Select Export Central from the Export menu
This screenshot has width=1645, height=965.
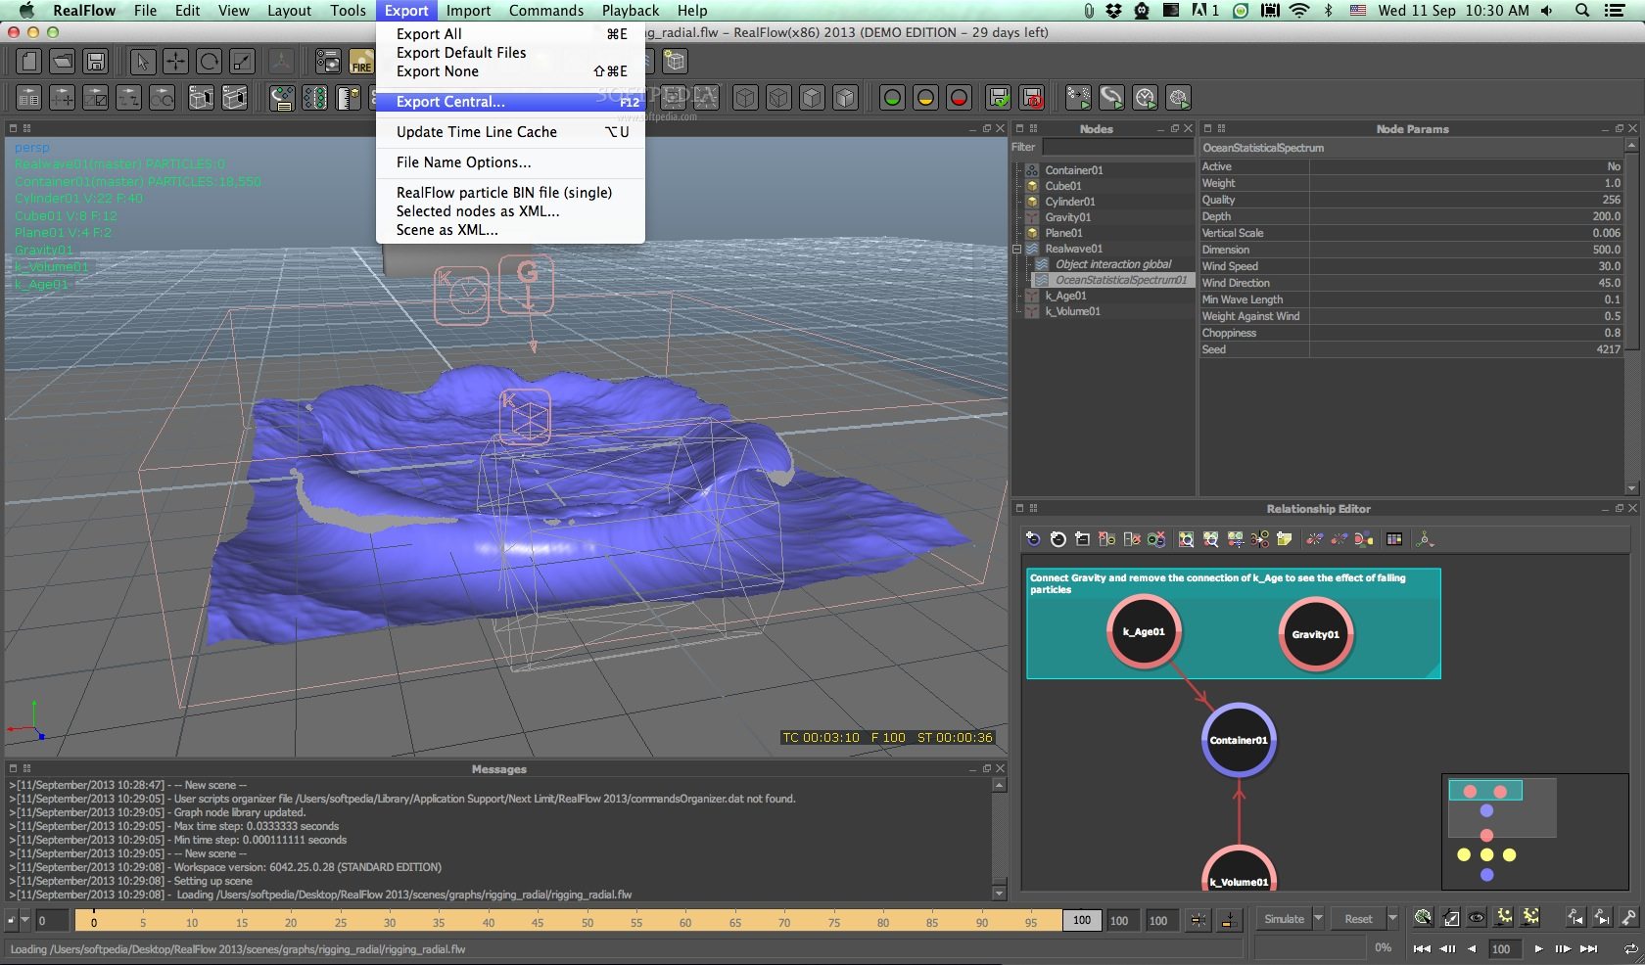coord(449,101)
